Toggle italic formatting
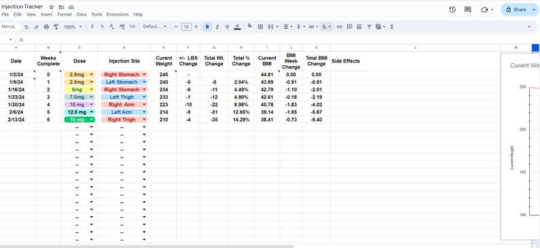The width and height of the screenshot is (540, 248). [x=217, y=26]
